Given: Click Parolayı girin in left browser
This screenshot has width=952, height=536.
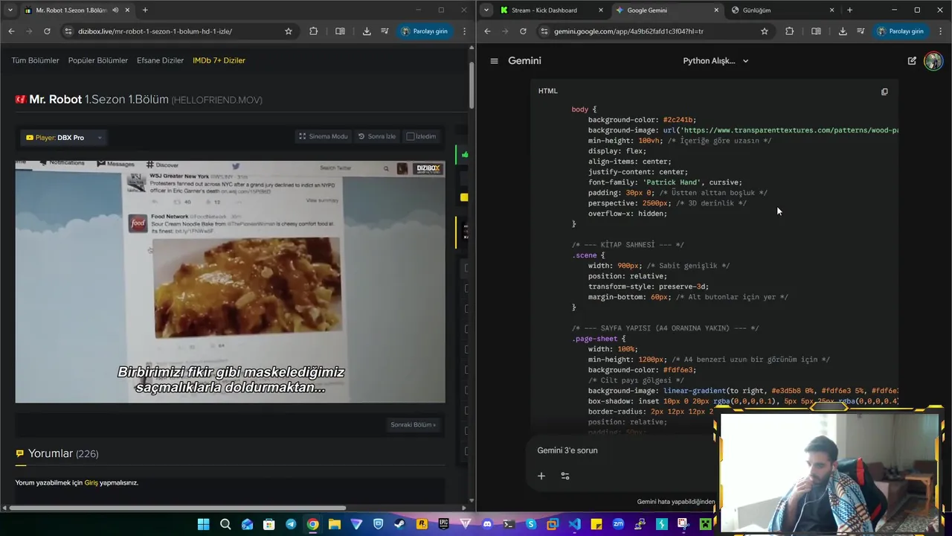Looking at the screenshot, I should click(424, 31).
